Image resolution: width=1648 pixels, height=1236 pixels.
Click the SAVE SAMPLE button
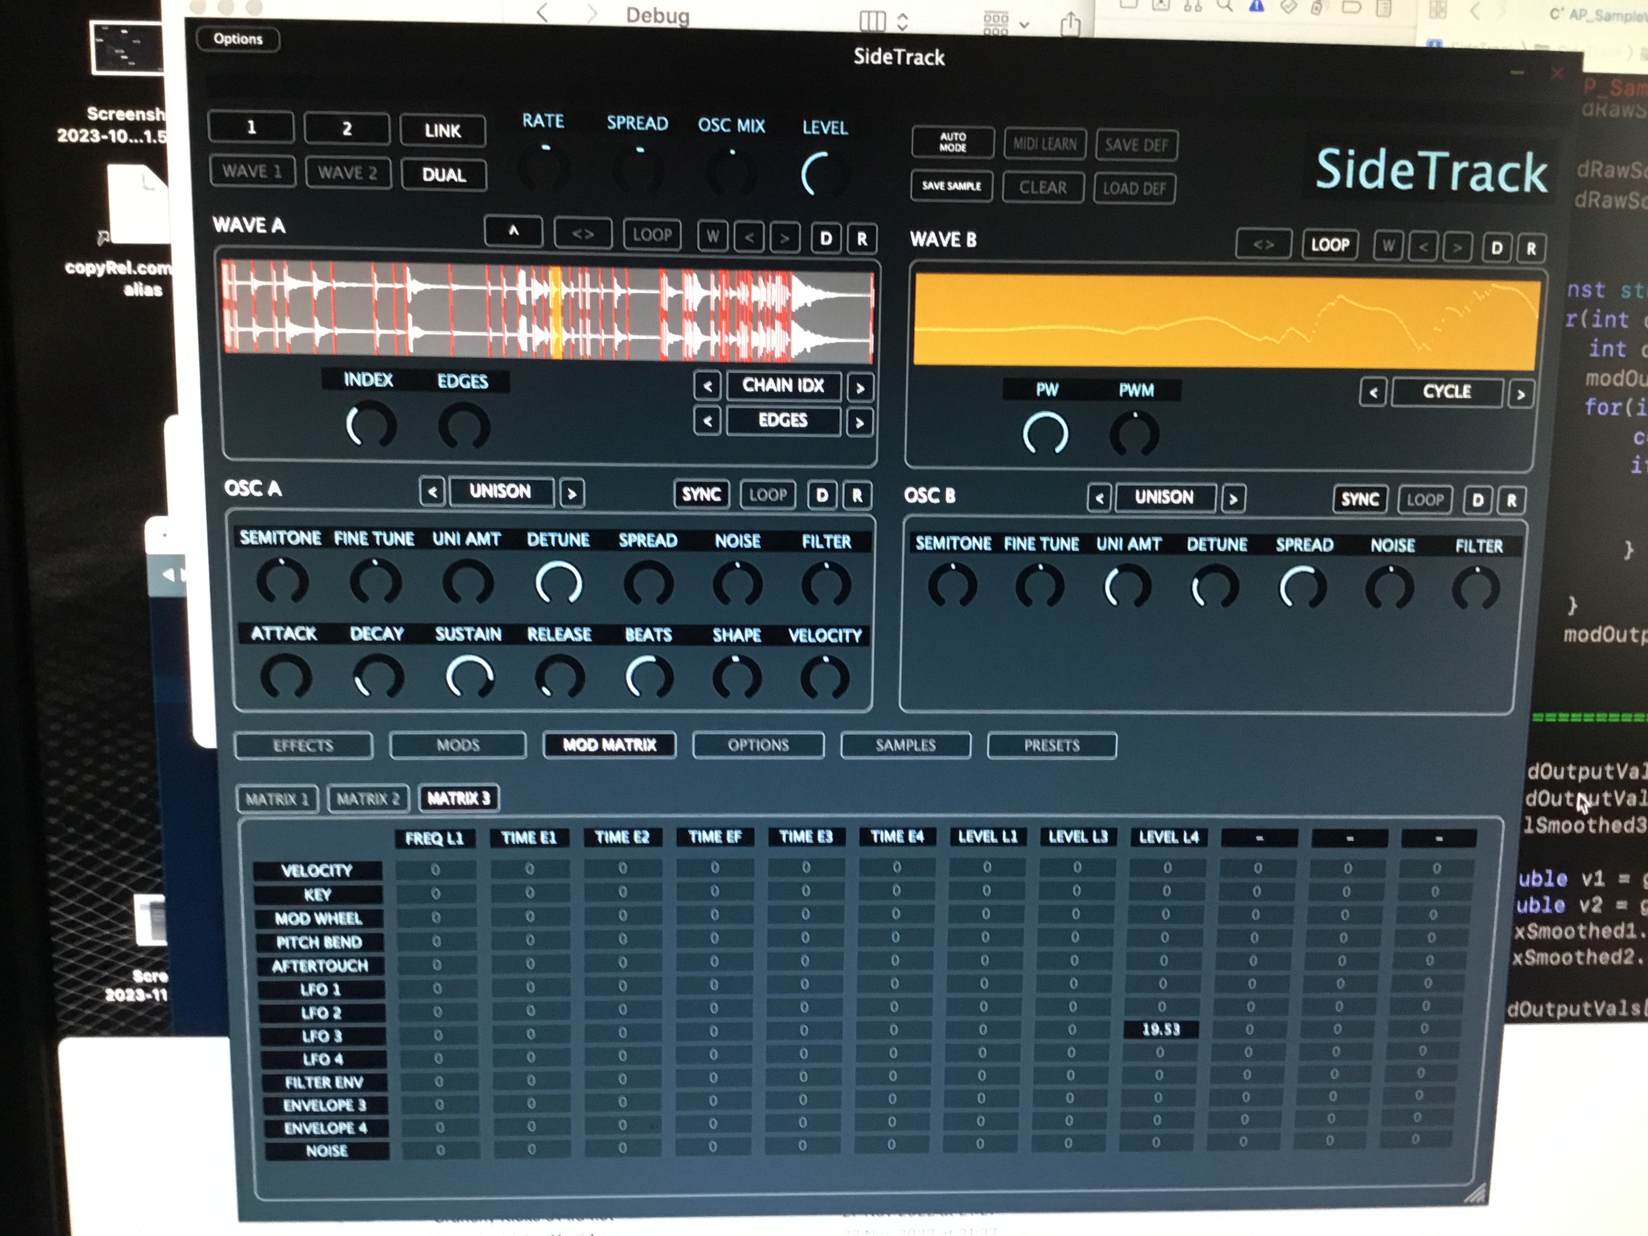[951, 185]
